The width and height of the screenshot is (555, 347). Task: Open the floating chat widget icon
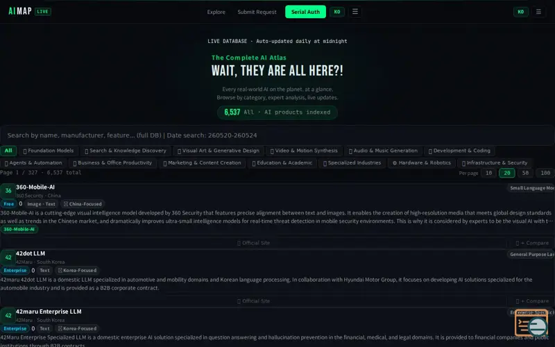click(x=531, y=323)
